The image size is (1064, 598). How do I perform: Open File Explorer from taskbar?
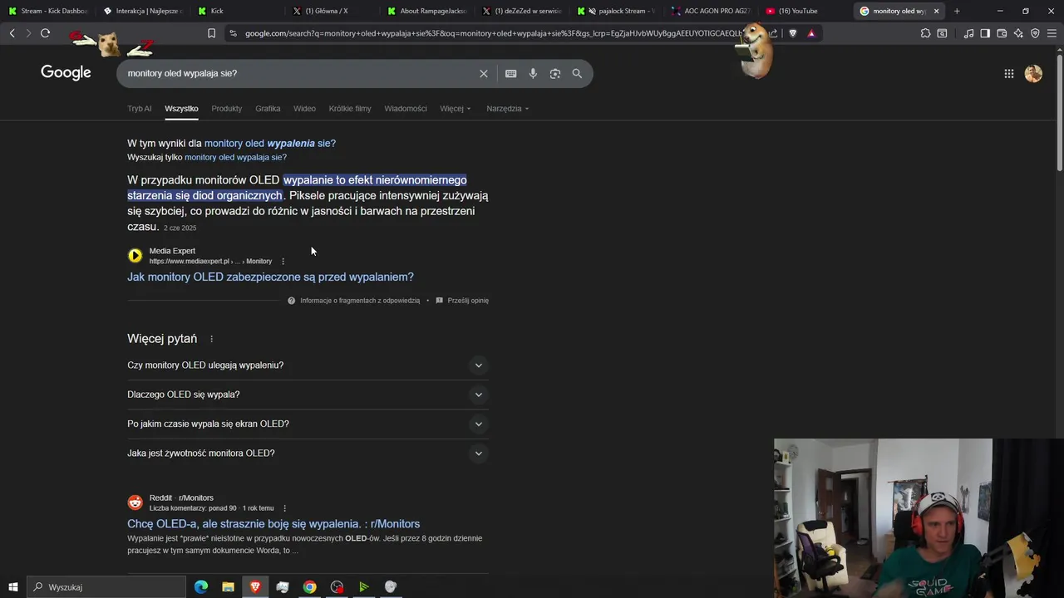228,587
